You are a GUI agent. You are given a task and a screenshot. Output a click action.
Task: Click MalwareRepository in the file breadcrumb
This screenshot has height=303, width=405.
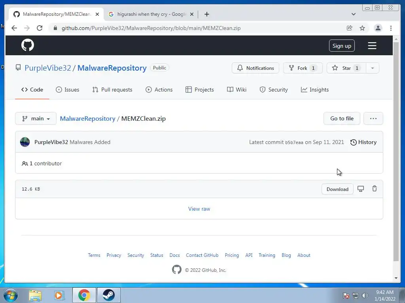click(x=87, y=118)
